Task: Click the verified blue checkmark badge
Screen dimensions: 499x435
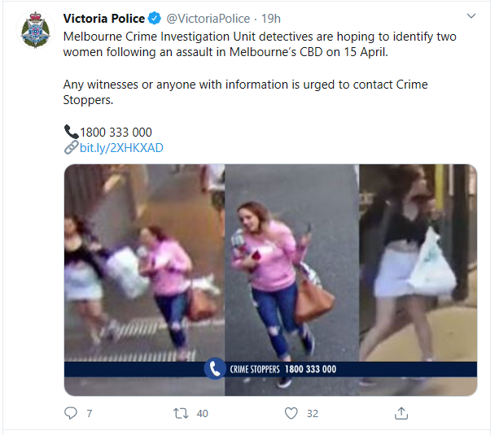Action: pyautogui.click(x=155, y=19)
